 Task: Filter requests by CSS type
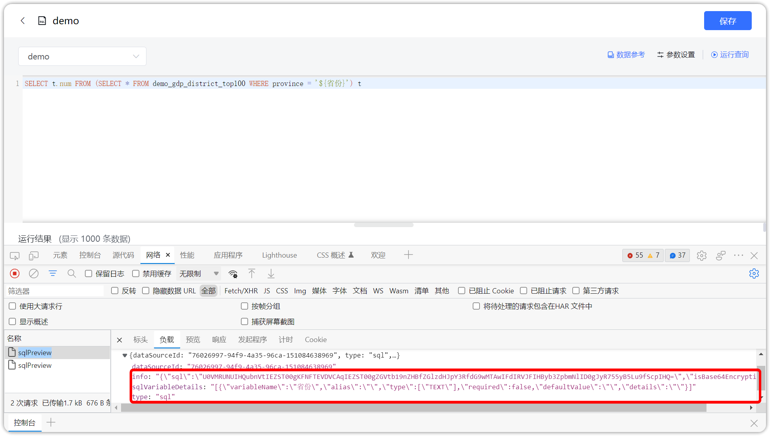pyautogui.click(x=282, y=291)
